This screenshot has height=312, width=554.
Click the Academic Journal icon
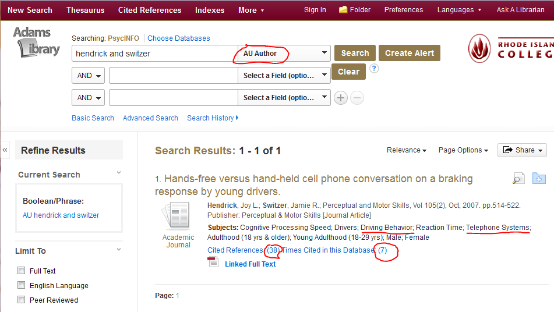[176, 215]
